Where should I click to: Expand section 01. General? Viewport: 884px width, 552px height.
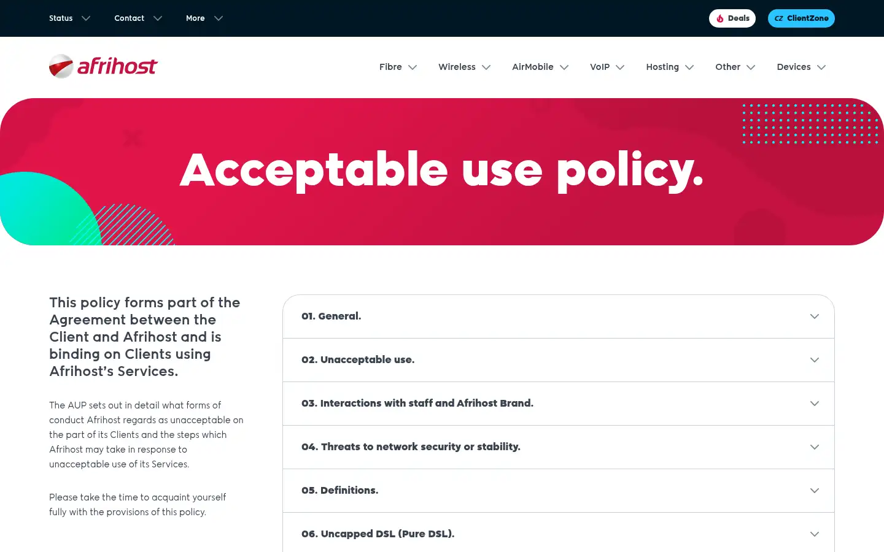pyautogui.click(x=559, y=316)
